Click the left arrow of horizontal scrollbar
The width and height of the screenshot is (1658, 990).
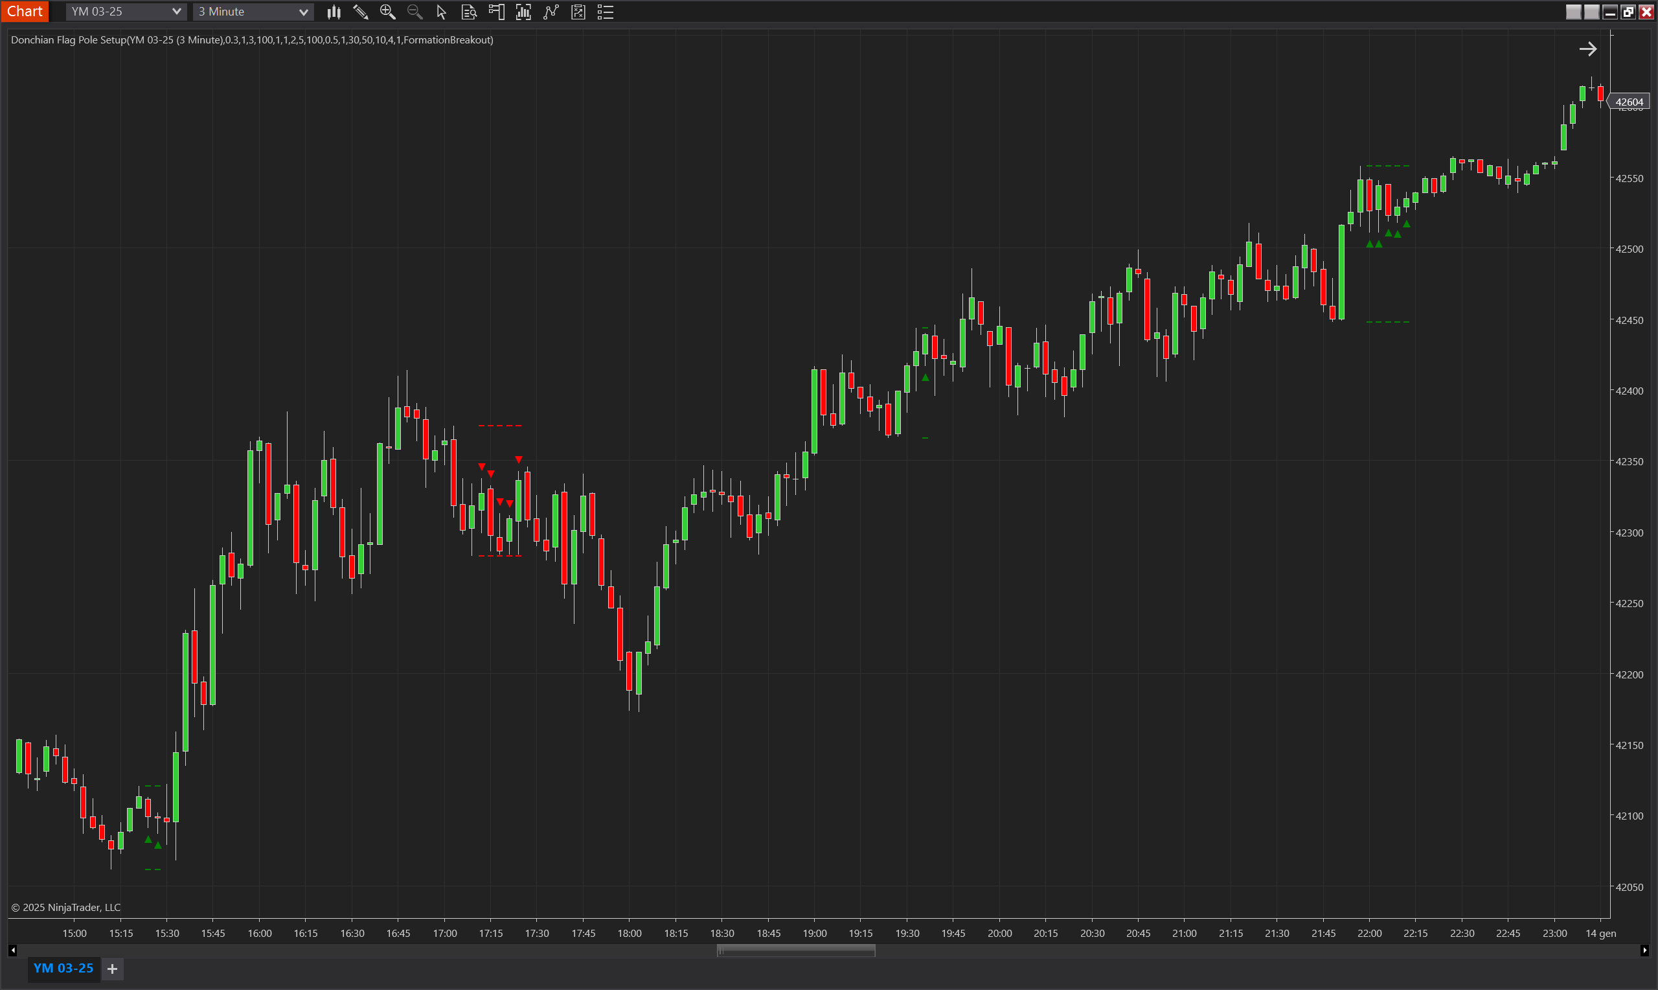pyautogui.click(x=13, y=950)
